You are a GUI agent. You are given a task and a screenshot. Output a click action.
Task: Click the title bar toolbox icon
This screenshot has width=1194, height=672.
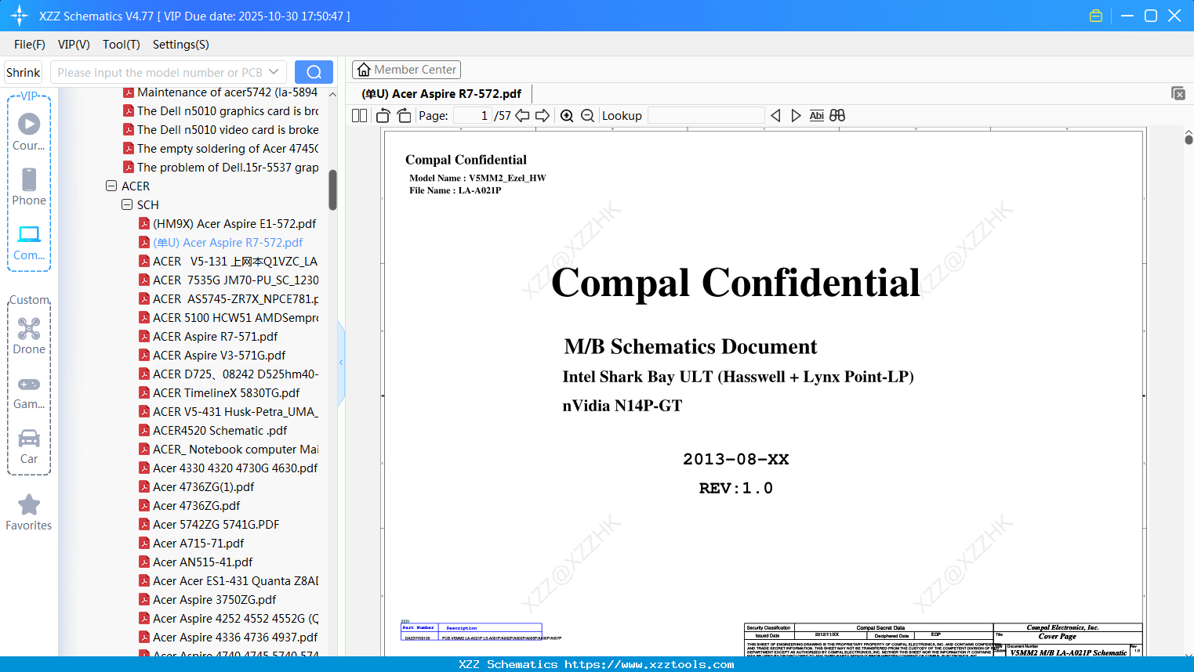click(1096, 16)
